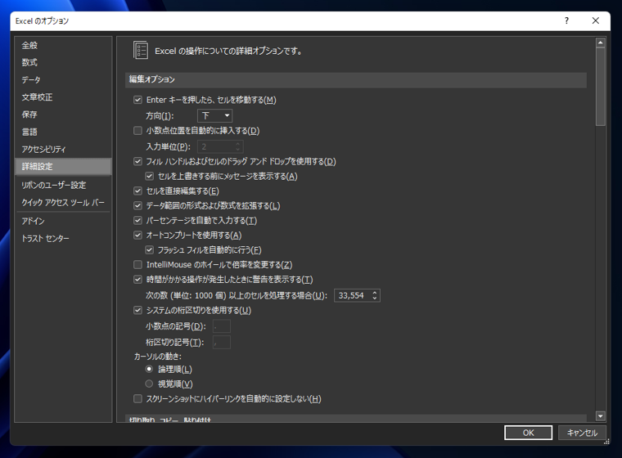Click the dialog resize grip corner
Screen dimensions: 622x458
[x=606, y=442]
